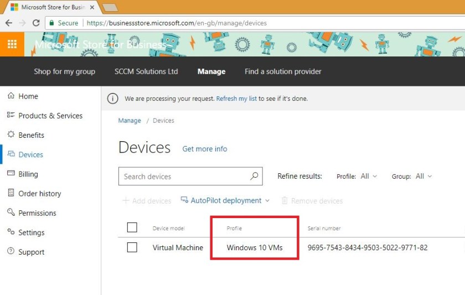
Task: Open Products & Services in sidebar
Action: [x=50, y=116]
